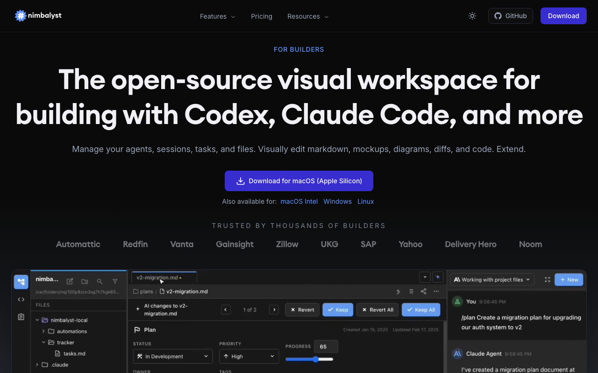Screen dimensions: 598x373
Task: Click the '1 of 2' change counter
Action: click(x=250, y=310)
